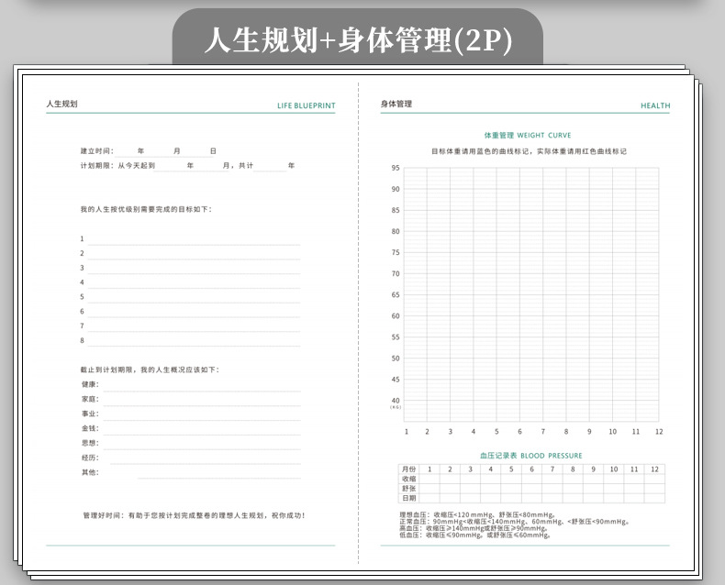Click the left page heading 人生规划
725x585 pixels.
[62, 104]
